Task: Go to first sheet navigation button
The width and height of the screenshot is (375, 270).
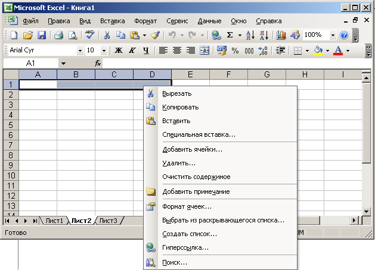Action: pos(7,221)
